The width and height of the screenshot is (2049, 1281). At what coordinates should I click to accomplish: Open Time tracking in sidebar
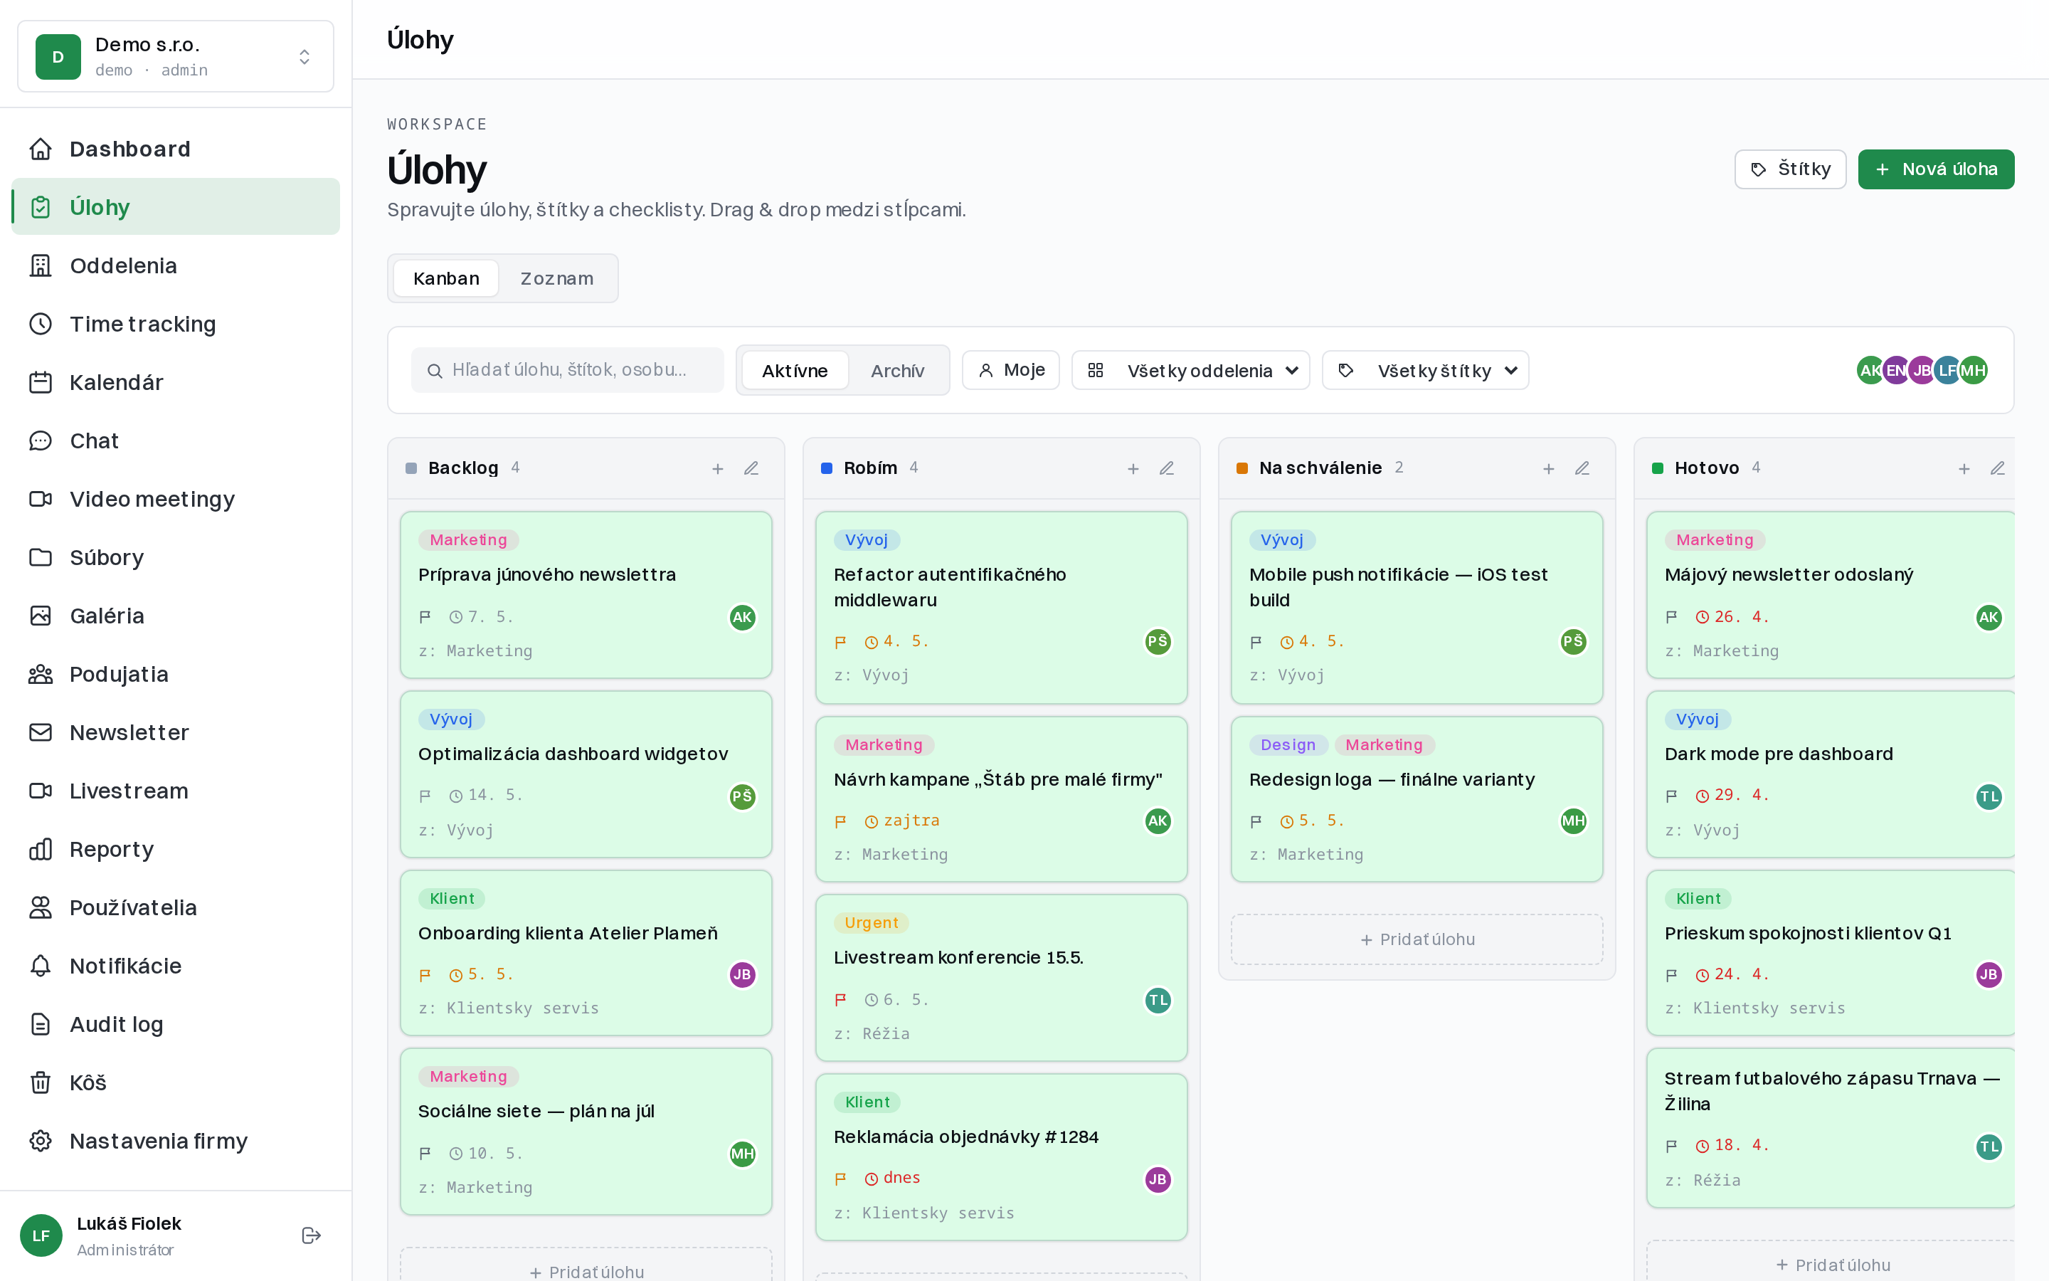[x=175, y=324]
